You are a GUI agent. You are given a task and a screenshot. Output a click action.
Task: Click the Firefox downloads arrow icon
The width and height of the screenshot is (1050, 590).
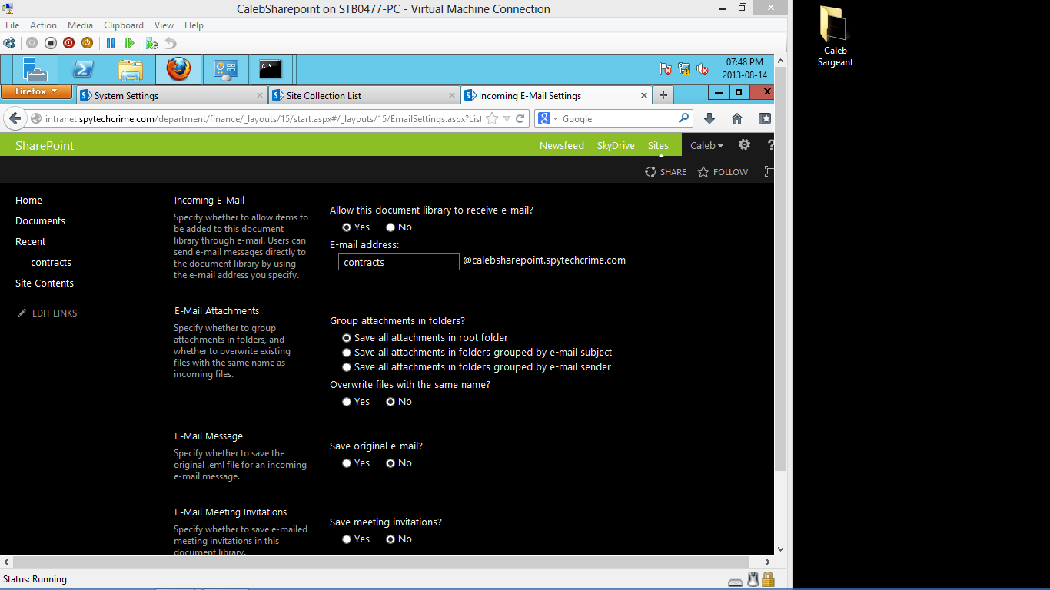tap(709, 118)
